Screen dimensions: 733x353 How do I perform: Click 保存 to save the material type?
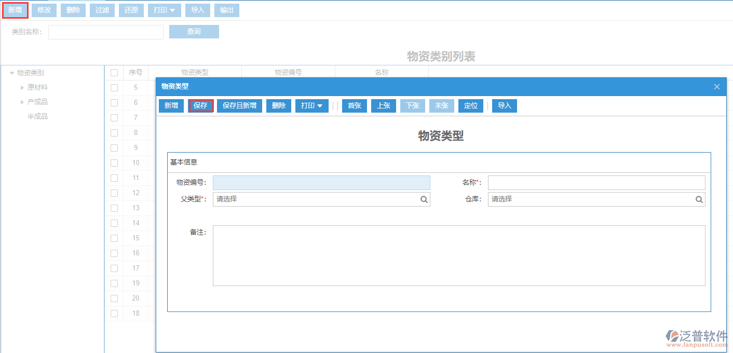click(201, 105)
